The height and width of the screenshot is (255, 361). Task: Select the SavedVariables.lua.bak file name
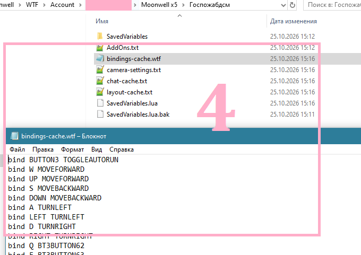coord(138,115)
